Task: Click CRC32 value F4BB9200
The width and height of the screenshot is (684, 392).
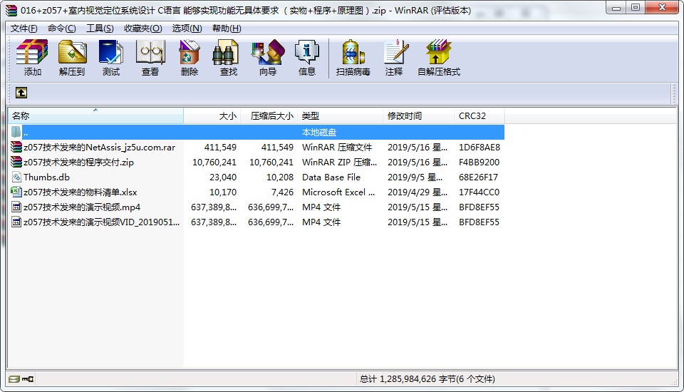Action: click(479, 163)
